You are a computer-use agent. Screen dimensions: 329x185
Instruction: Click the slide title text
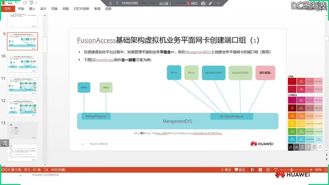tap(168, 40)
